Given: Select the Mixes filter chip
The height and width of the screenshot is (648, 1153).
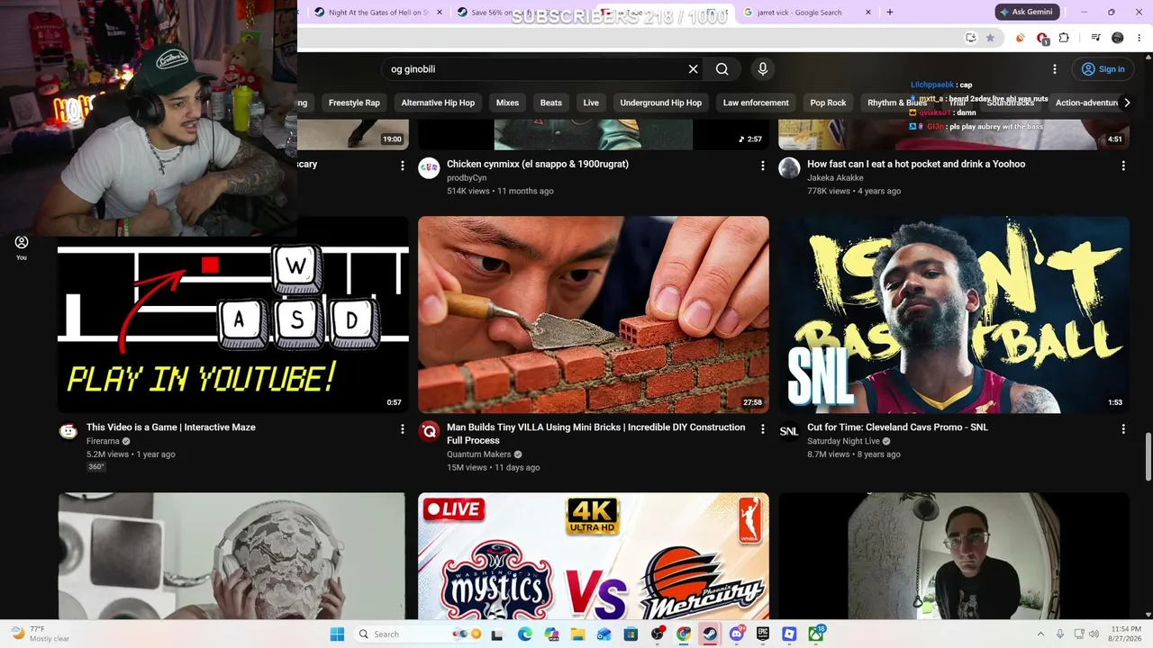Looking at the screenshot, I should [507, 103].
